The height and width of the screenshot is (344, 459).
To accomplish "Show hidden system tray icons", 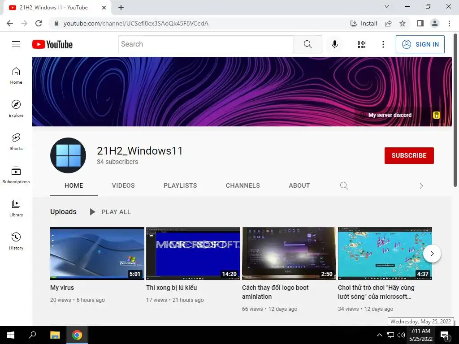I will click(x=379, y=335).
